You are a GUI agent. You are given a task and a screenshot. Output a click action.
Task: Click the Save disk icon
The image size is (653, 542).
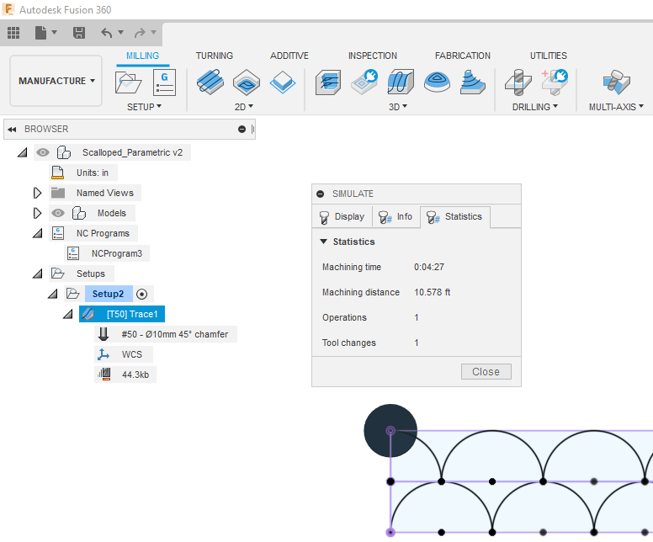[x=78, y=33]
